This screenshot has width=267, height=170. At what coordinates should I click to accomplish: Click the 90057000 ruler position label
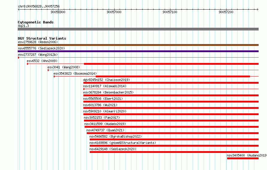(x=114, y=12)
